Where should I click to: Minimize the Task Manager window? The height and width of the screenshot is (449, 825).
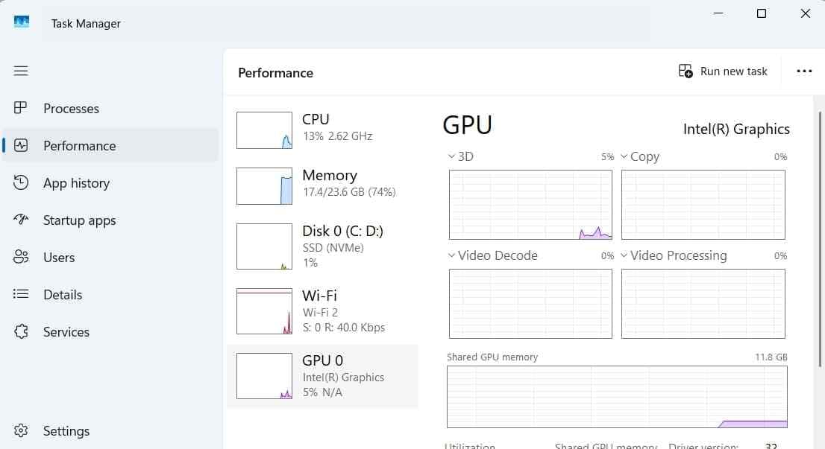coord(718,13)
